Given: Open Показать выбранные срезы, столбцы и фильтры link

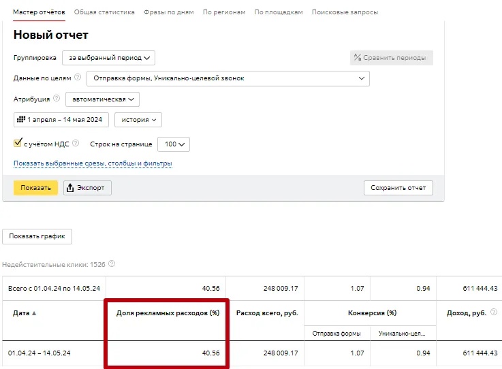Looking at the screenshot, I should tap(93, 163).
